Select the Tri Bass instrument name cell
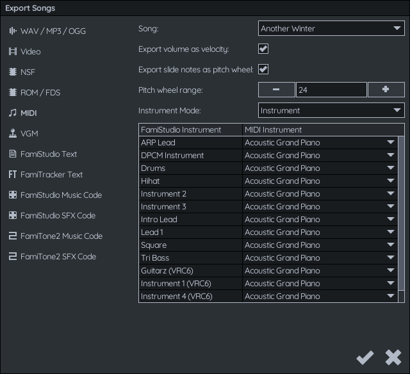This screenshot has width=410, height=374. tap(190, 257)
